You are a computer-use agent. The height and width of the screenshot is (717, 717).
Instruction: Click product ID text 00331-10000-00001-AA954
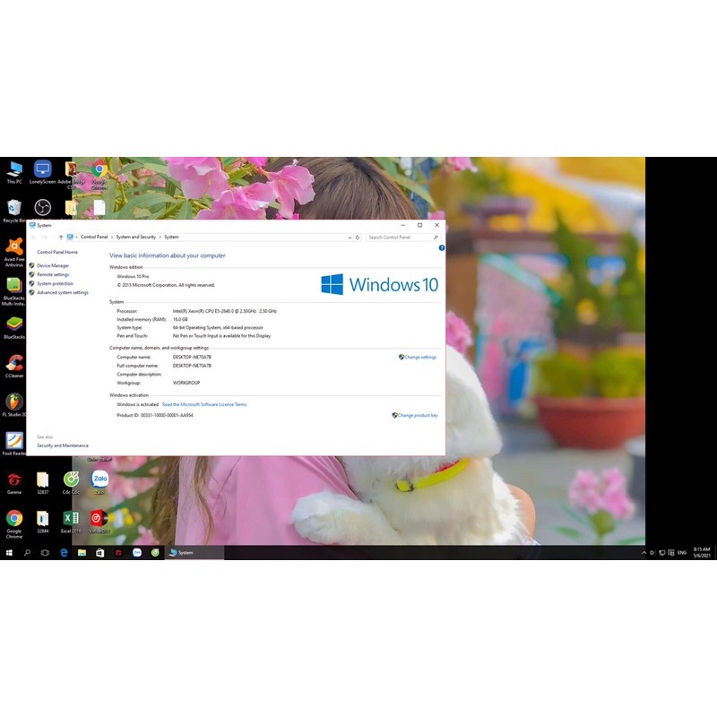[x=167, y=415]
